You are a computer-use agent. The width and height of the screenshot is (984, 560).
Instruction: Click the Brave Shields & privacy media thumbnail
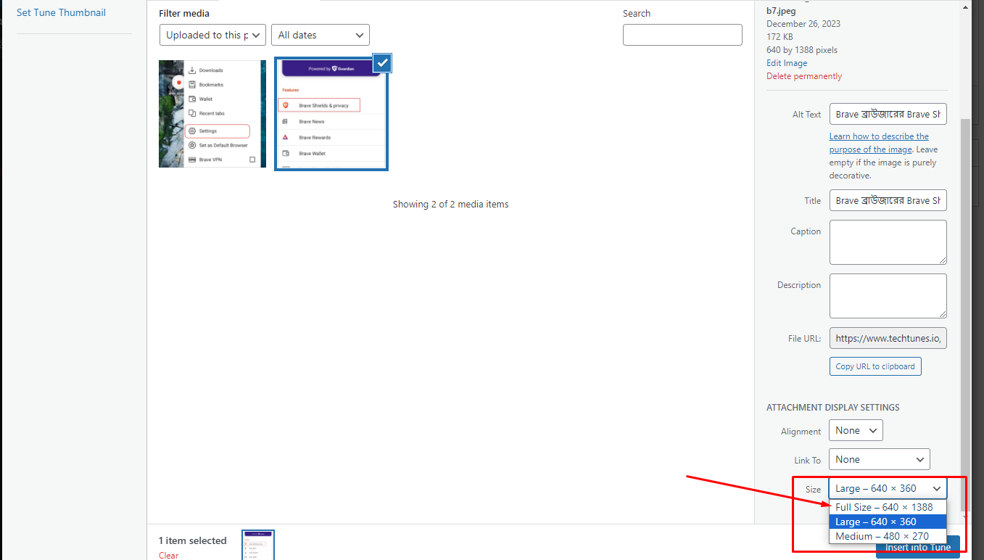point(331,114)
